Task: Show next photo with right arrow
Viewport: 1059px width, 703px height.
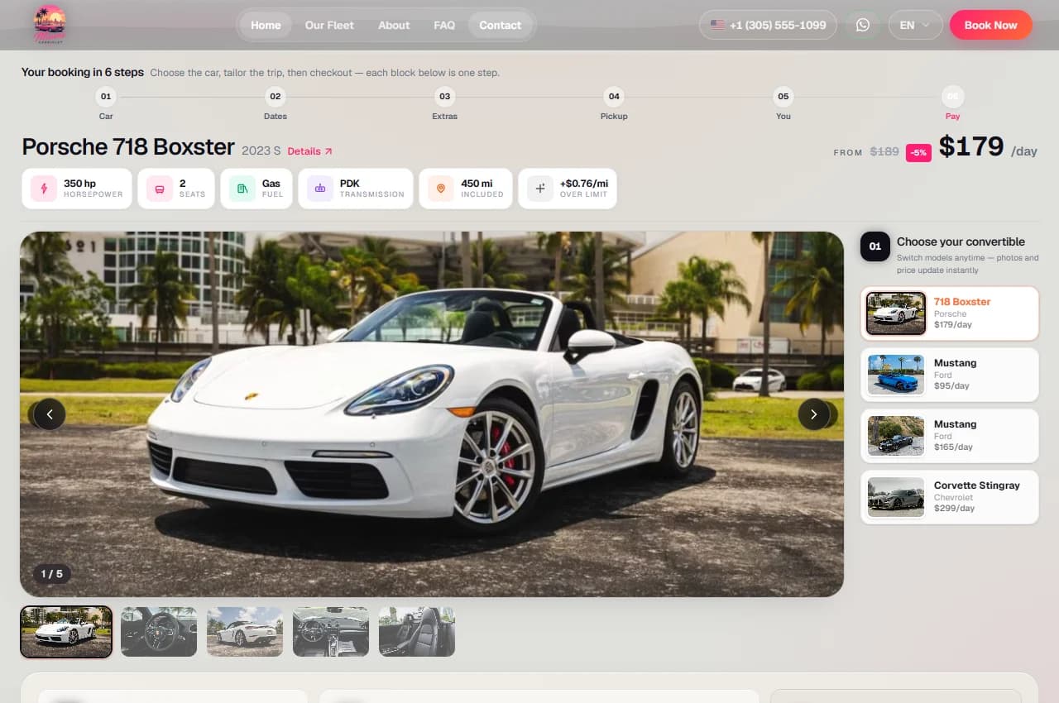Action: (x=814, y=414)
